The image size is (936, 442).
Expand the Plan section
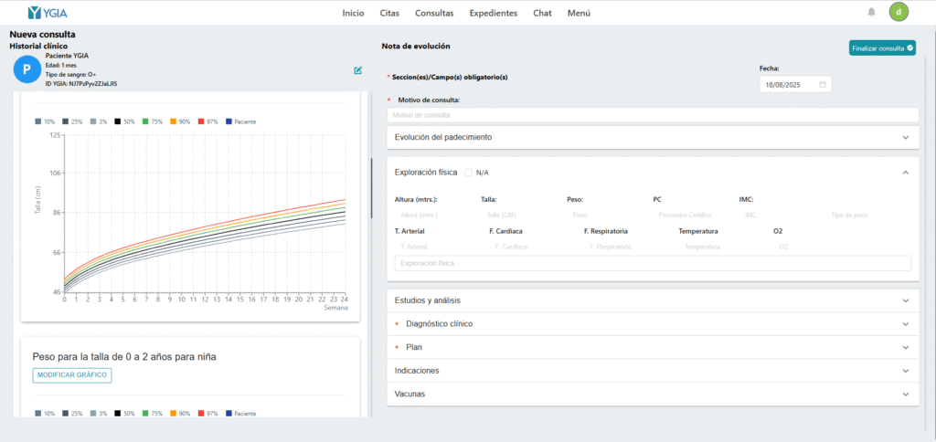[653, 347]
